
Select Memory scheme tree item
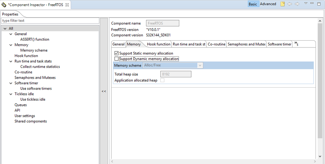34,50
